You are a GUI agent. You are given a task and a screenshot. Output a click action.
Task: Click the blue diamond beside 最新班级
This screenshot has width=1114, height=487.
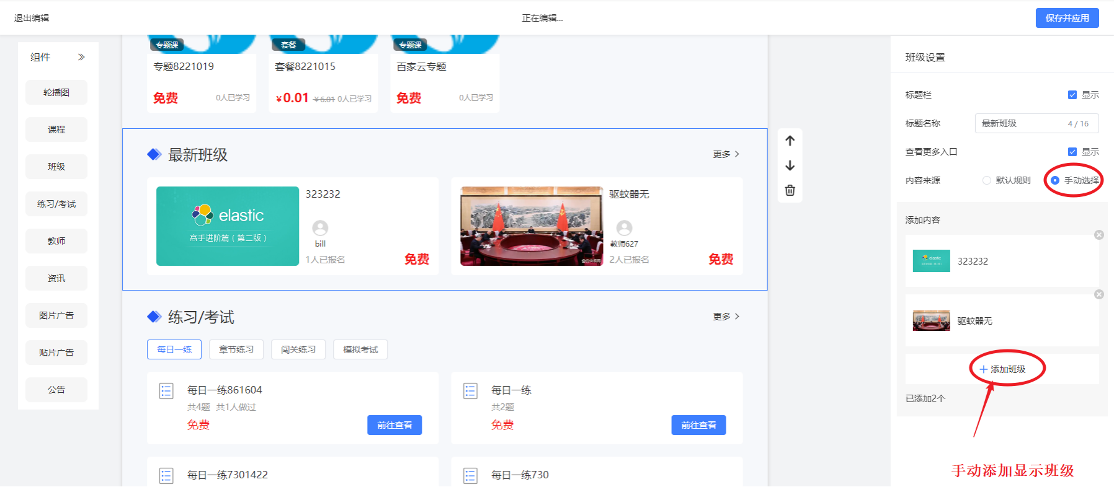[154, 154]
